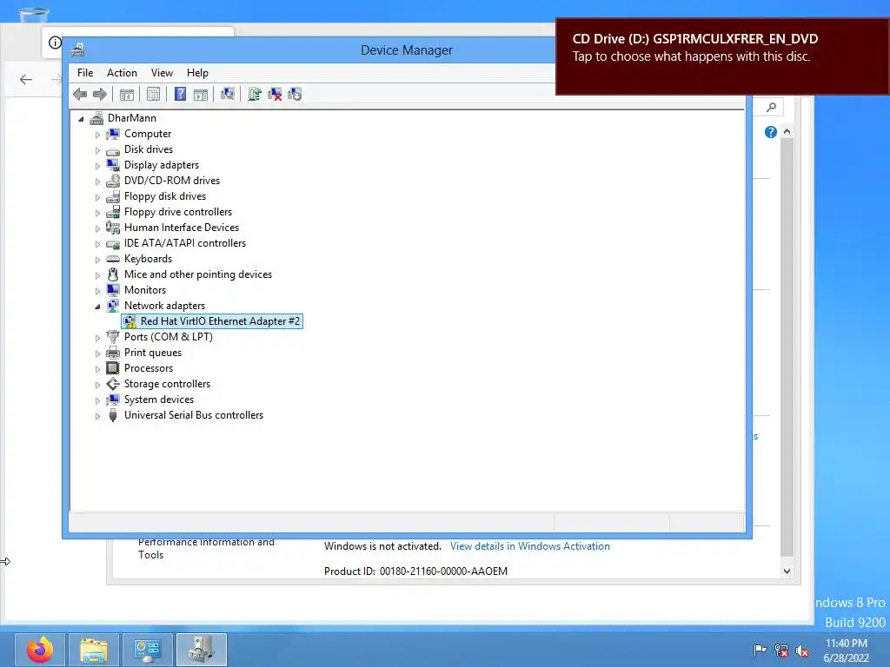The height and width of the screenshot is (667, 890).
Task: Click the blue Help question mark toolbar icon
Action: (x=180, y=94)
